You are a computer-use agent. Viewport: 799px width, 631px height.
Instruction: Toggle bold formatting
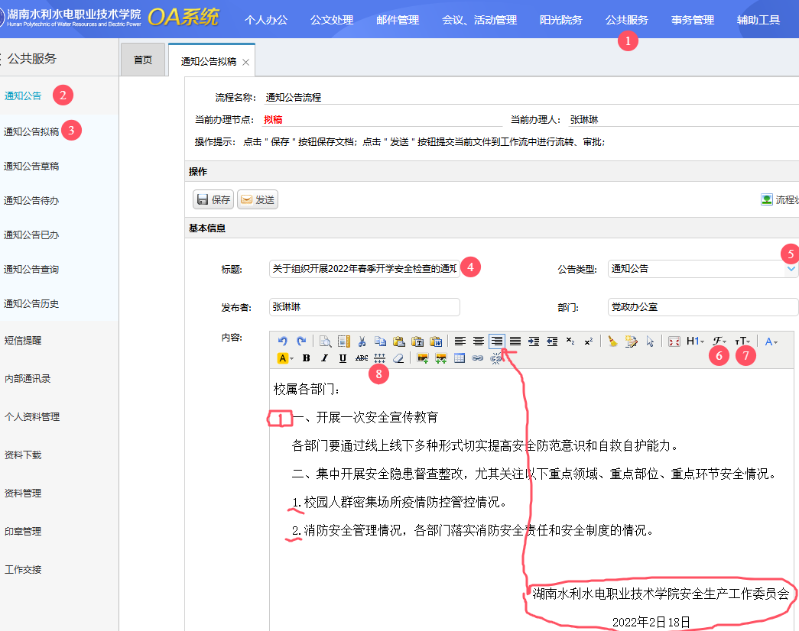coord(307,358)
